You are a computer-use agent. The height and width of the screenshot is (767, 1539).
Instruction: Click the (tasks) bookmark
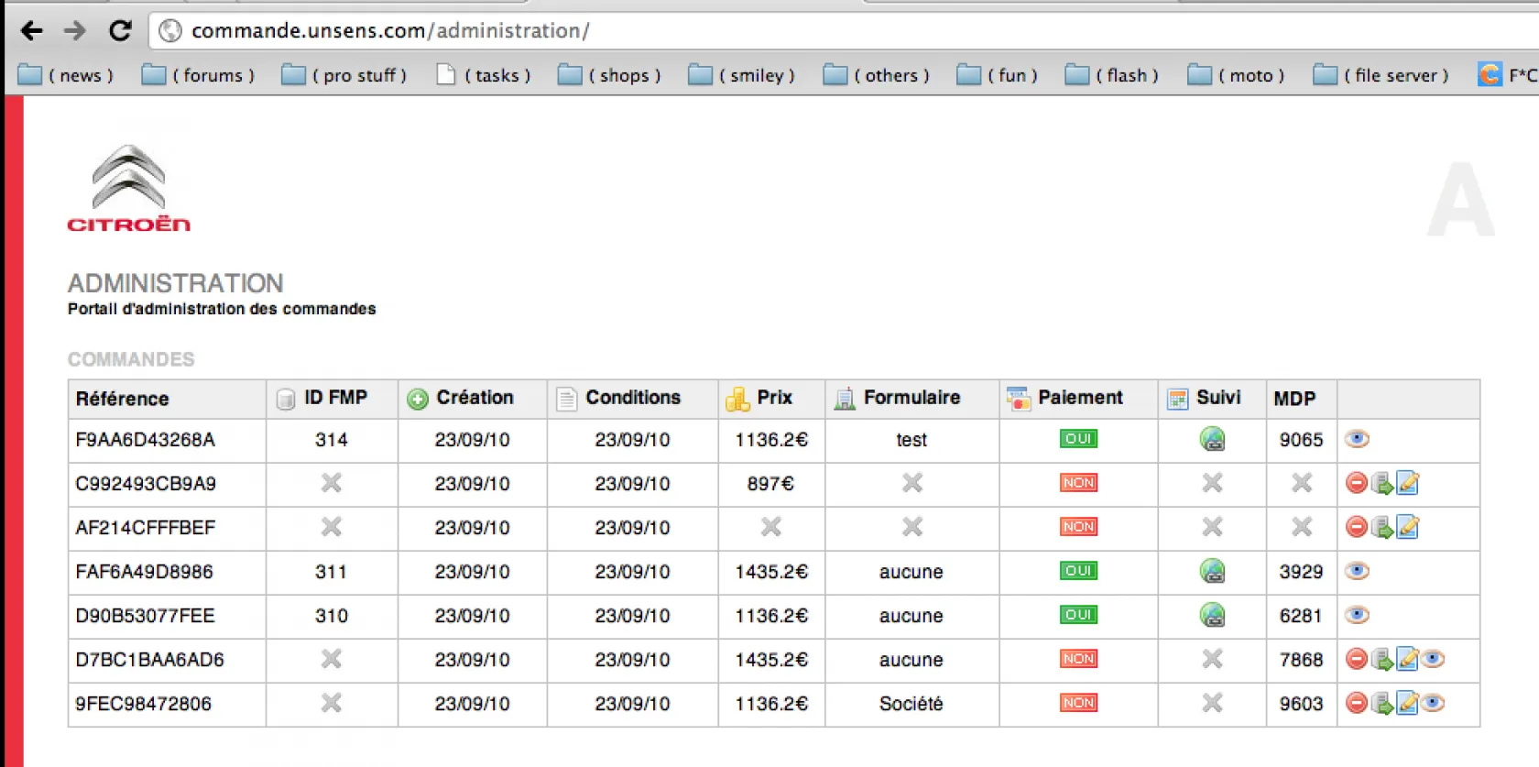484,75
